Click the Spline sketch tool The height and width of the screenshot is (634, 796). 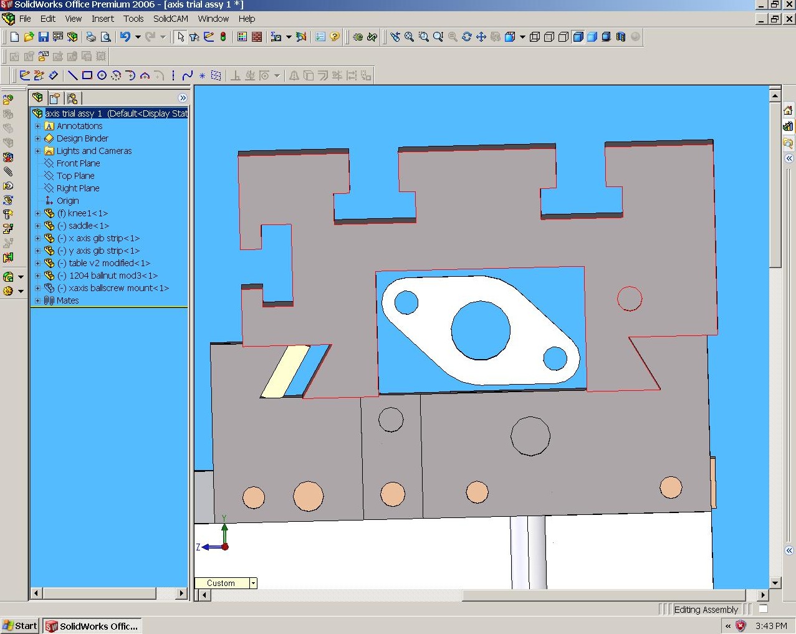[187, 75]
